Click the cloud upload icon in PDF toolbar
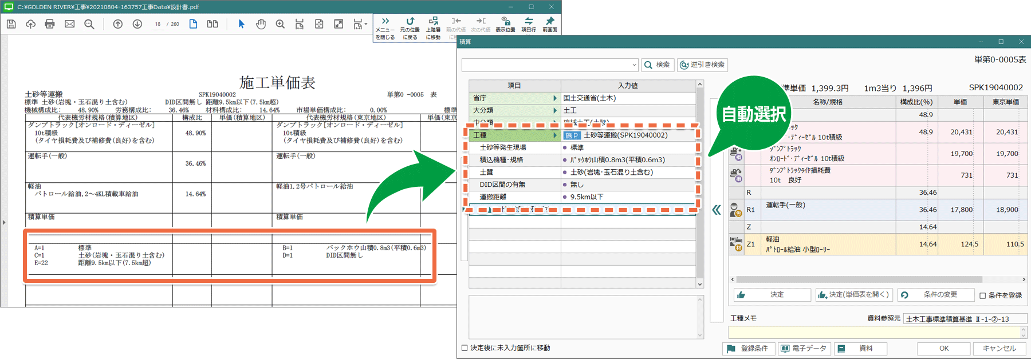The width and height of the screenshot is (1031, 360). 30,24
